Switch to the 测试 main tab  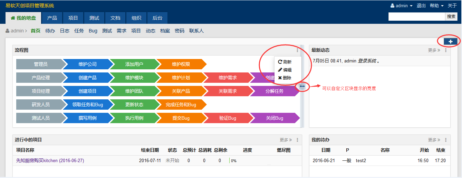pyautogui.click(x=94, y=18)
